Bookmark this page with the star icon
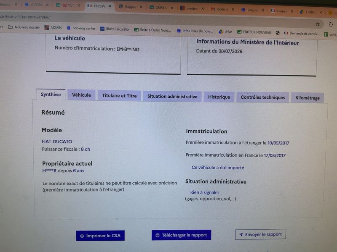The image size is (337, 252). [x=318, y=24]
